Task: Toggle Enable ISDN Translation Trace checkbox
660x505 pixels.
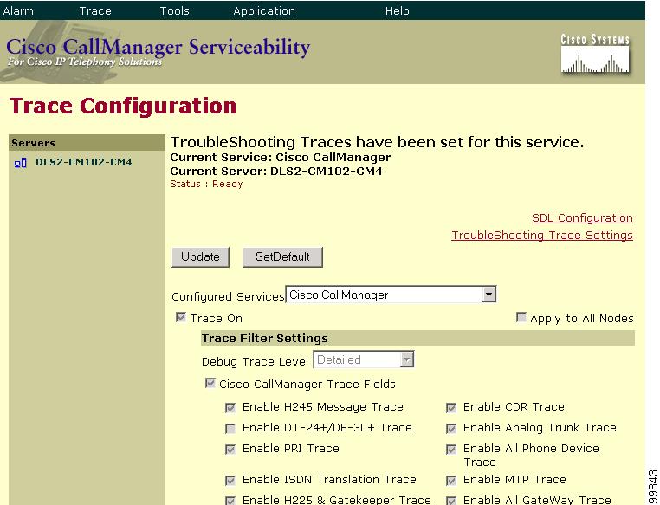Action: pyautogui.click(x=230, y=480)
